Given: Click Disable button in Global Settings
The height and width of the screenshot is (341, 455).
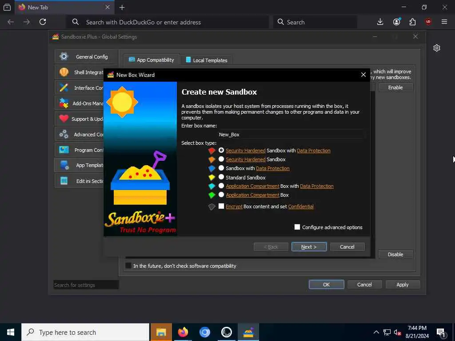Looking at the screenshot, I should point(395,254).
